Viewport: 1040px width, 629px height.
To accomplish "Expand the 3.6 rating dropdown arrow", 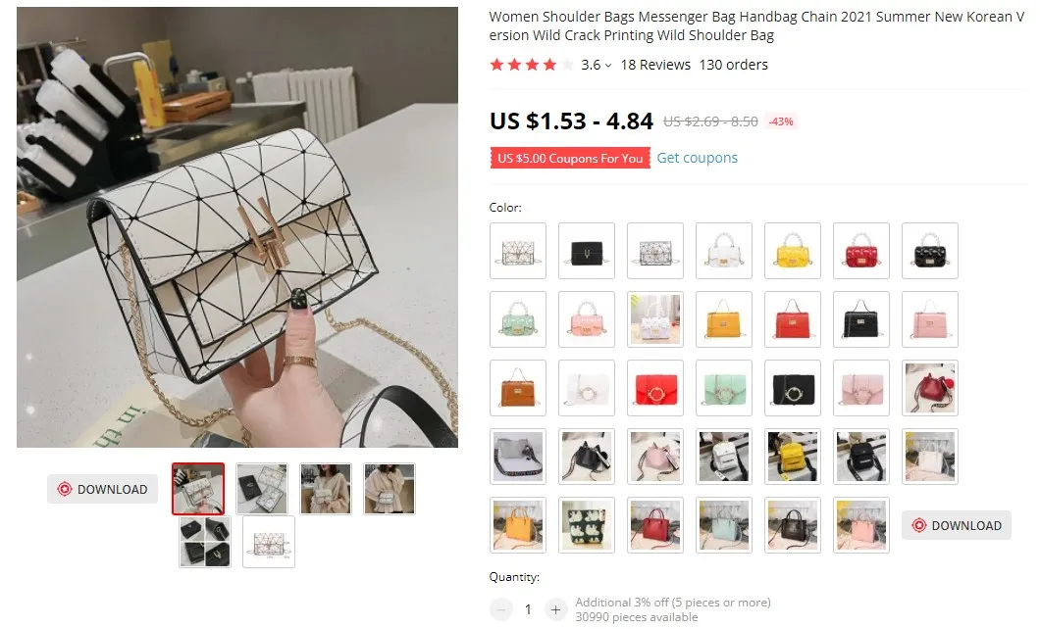I will (x=607, y=66).
